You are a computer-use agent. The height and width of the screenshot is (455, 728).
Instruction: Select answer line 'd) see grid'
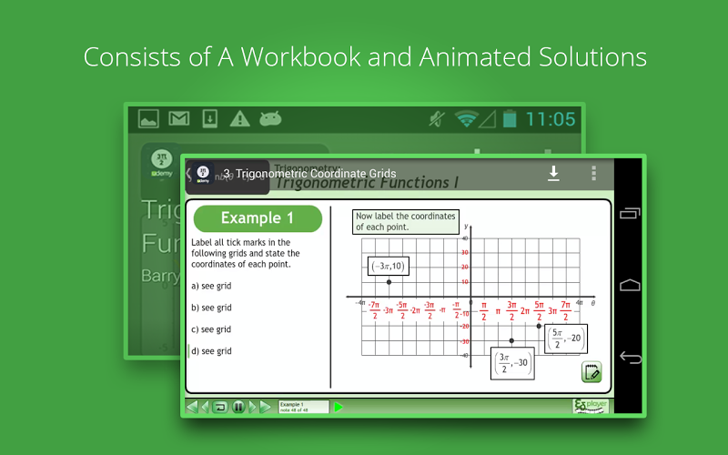211,351
